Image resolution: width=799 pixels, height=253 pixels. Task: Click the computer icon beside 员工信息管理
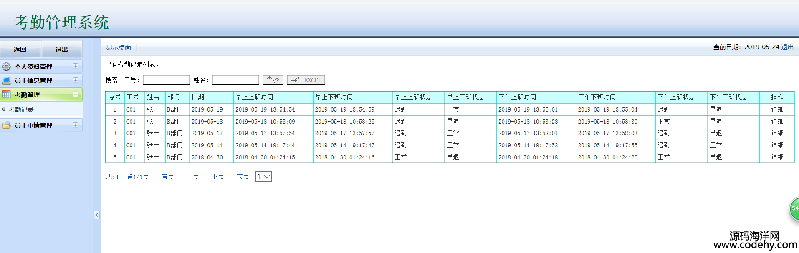[x=6, y=80]
